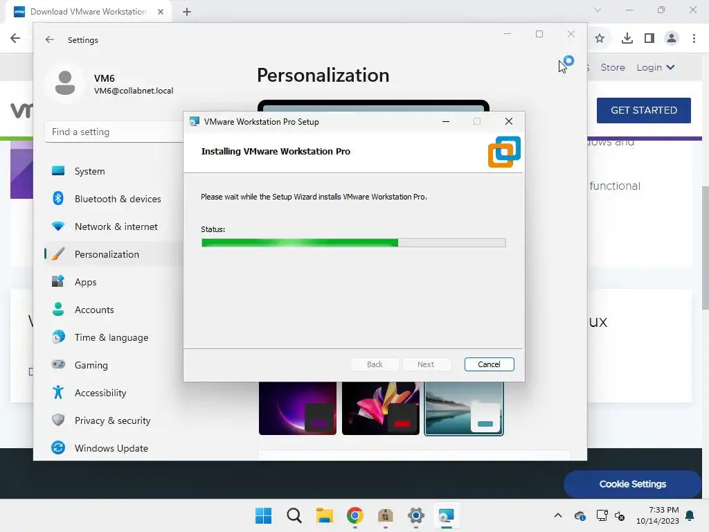Click the Bluetooth & devices icon
The width and height of the screenshot is (709, 532).
click(58, 198)
